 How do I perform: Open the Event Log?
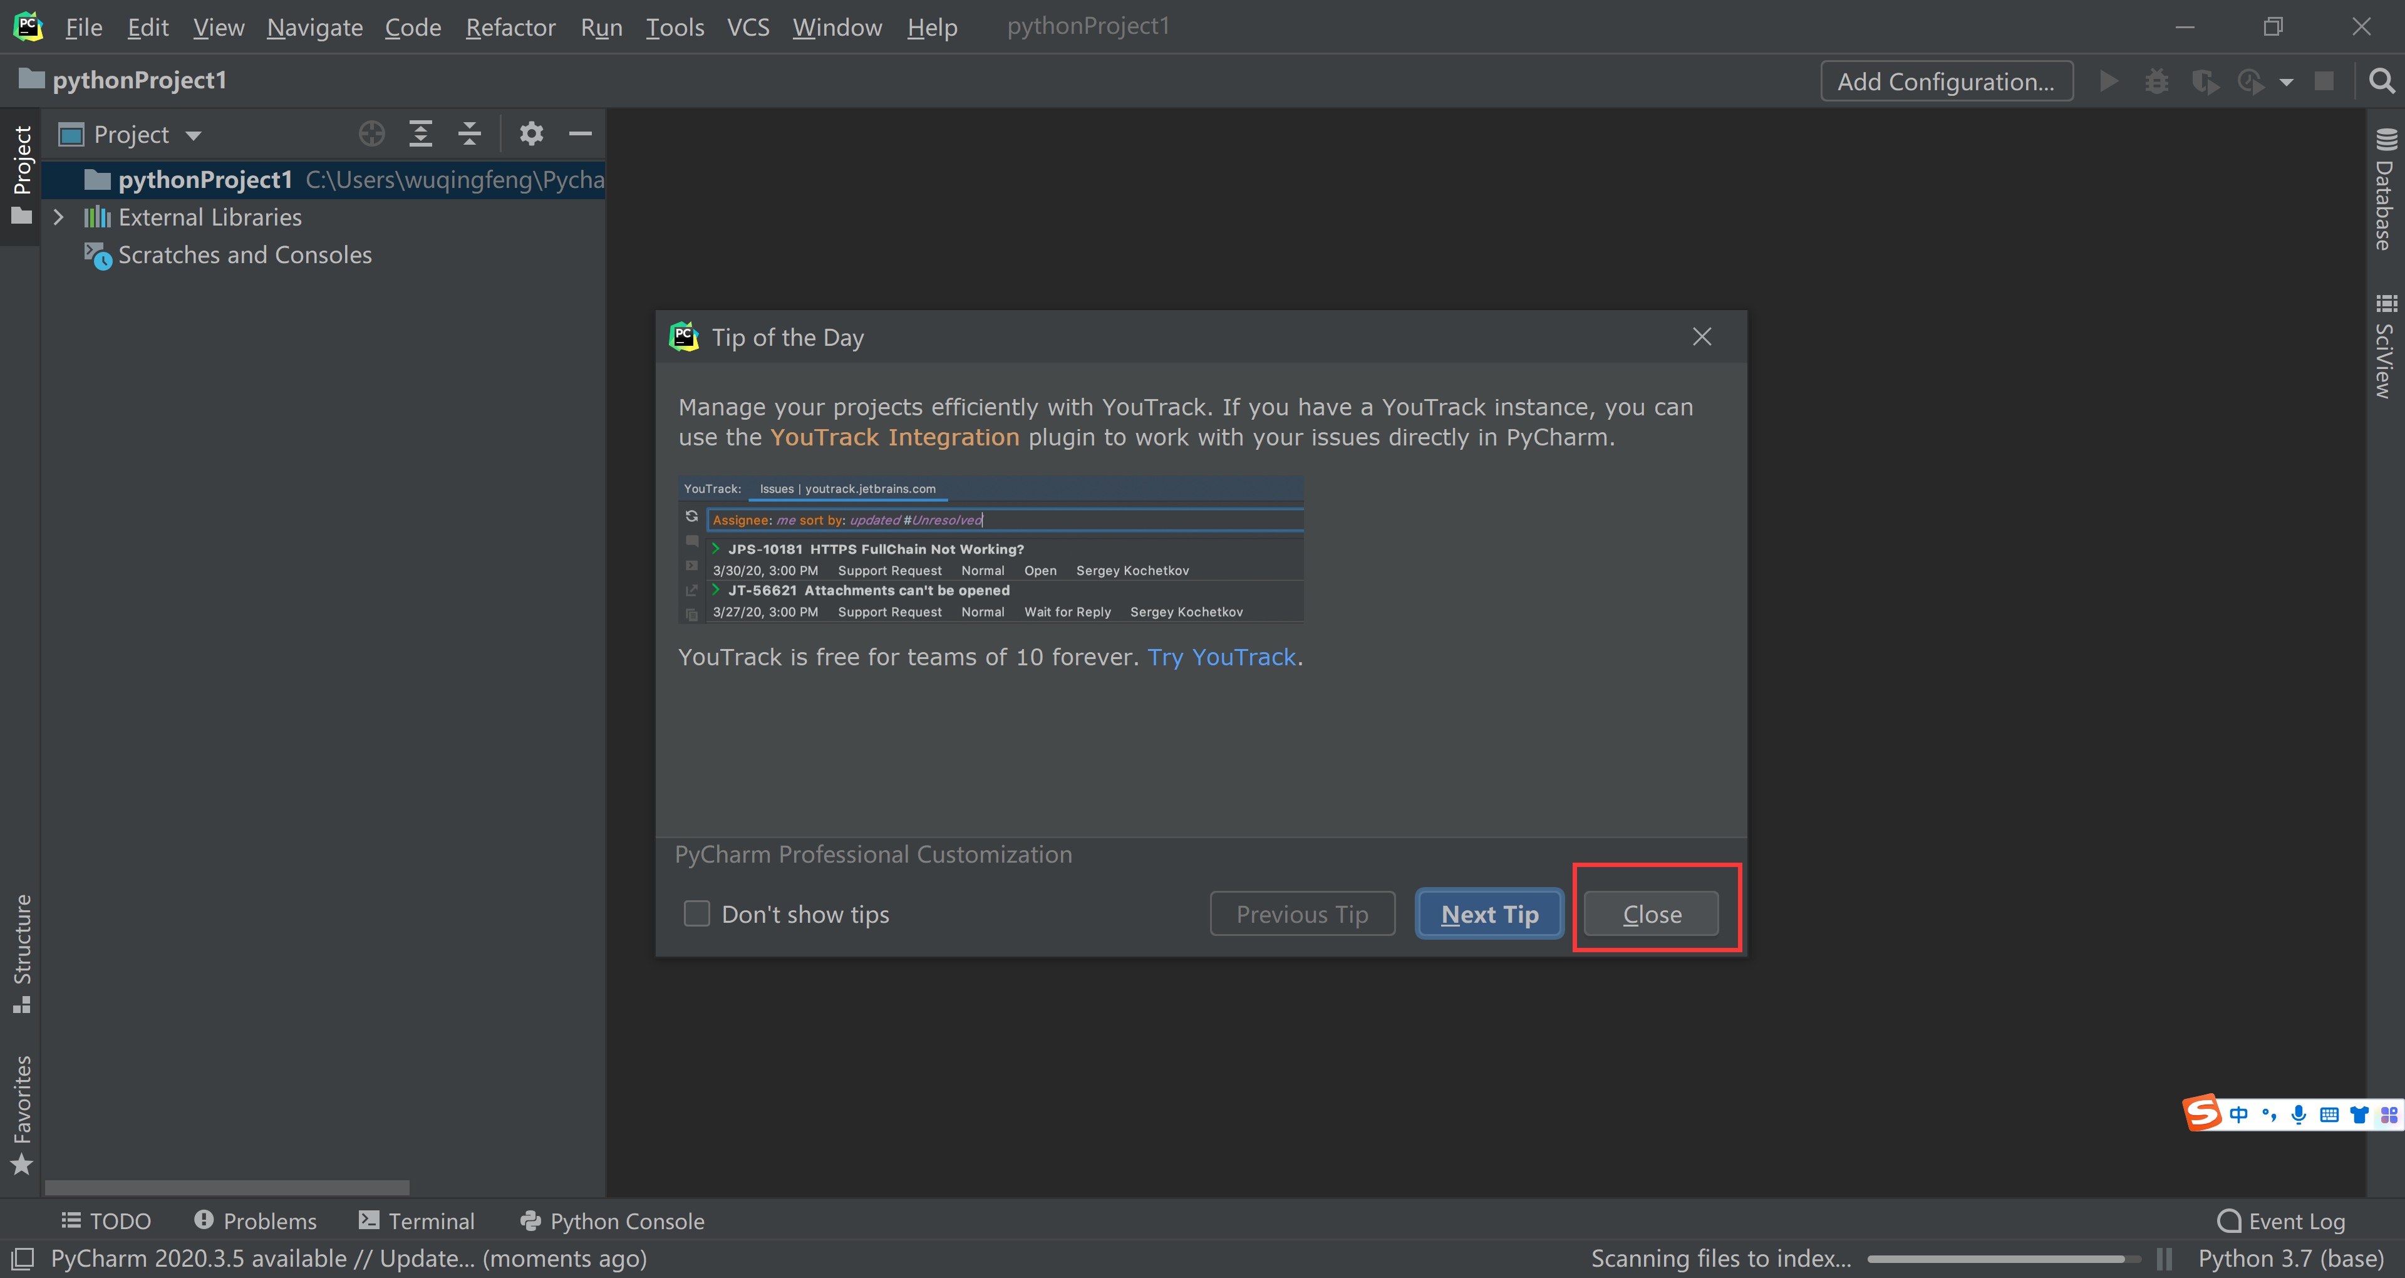coord(2280,1220)
